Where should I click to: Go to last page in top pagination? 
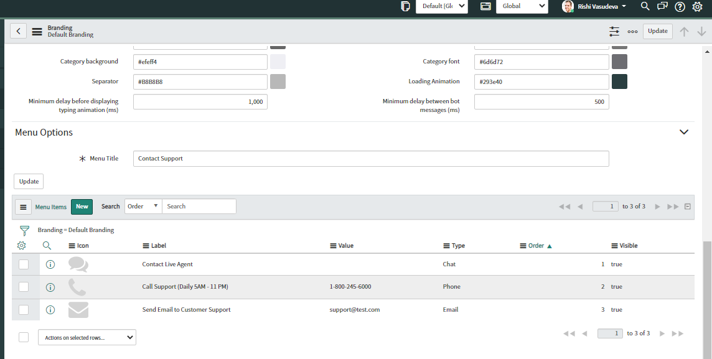pyautogui.click(x=673, y=207)
